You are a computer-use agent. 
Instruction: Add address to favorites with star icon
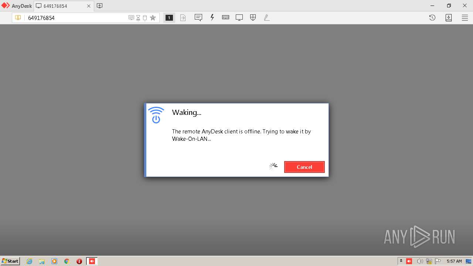coord(153,18)
